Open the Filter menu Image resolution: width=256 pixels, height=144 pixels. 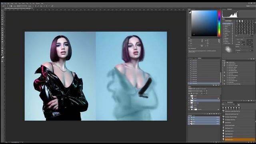27,4
